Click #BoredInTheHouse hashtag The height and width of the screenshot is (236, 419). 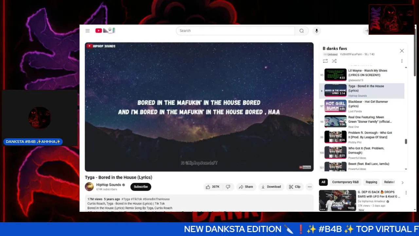coord(156,199)
